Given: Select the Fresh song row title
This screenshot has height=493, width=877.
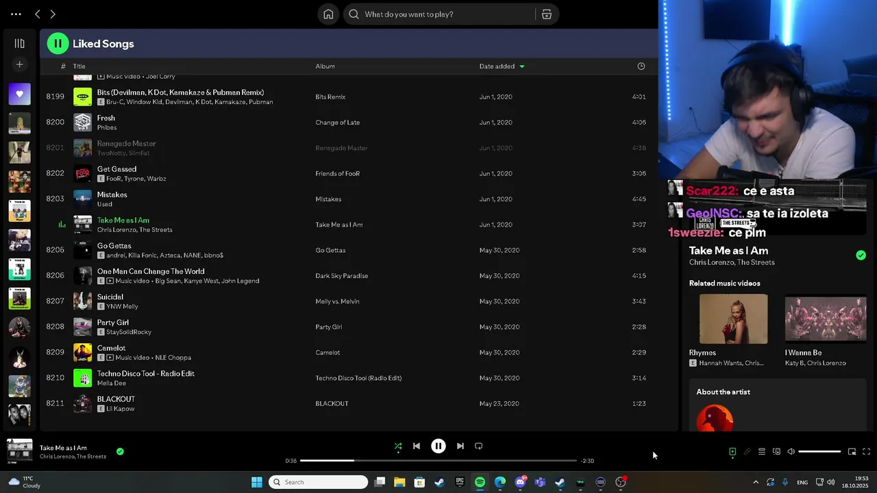Looking at the screenshot, I should click(106, 118).
